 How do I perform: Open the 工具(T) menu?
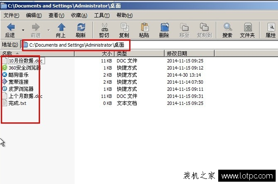coord(102,15)
